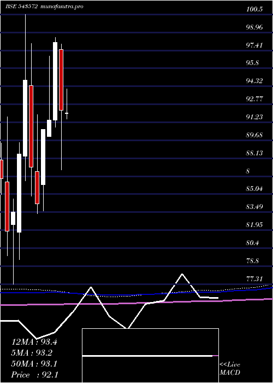273x383 pixels.
Task: Select the 97.41 price axis label
Action: pos(254,45)
